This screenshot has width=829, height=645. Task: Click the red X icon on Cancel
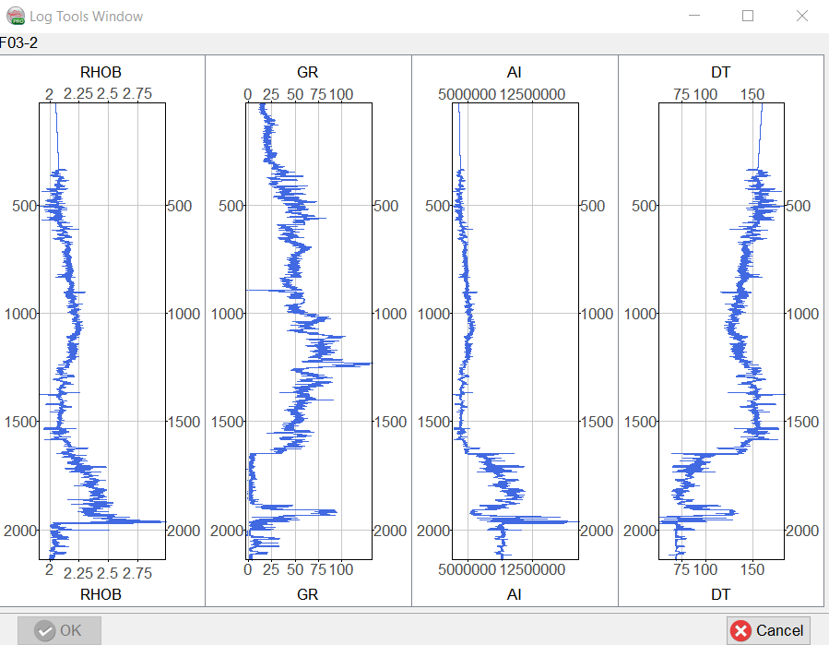(740, 630)
